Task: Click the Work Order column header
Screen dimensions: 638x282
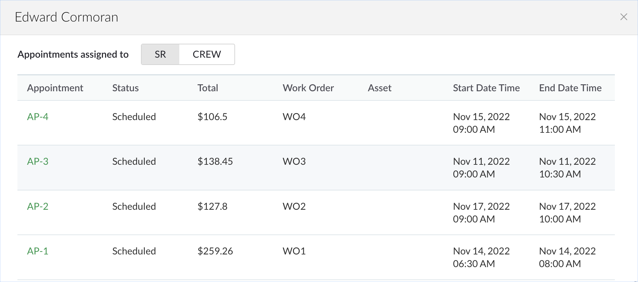Action: coord(308,88)
